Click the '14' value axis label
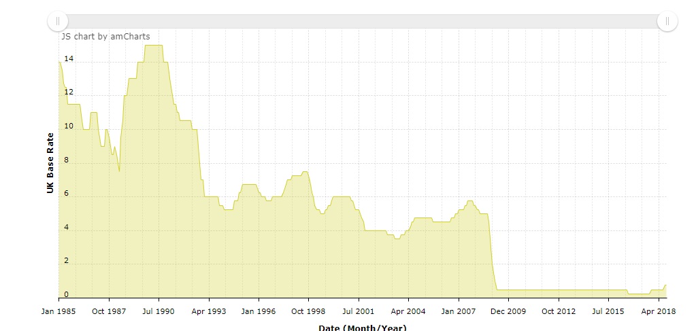Viewport: 696px width, 331px height. (68, 58)
